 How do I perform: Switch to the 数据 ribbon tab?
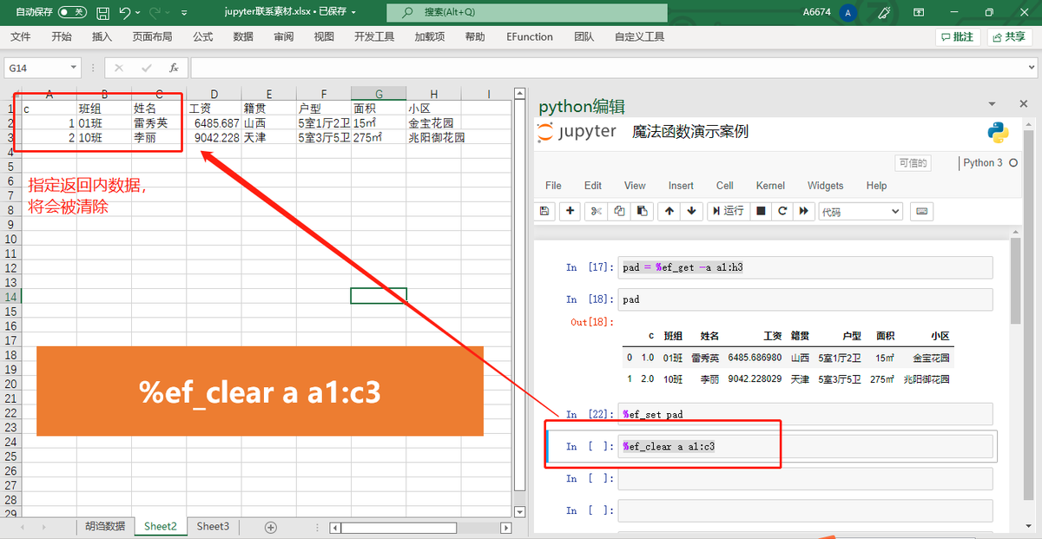(x=244, y=37)
